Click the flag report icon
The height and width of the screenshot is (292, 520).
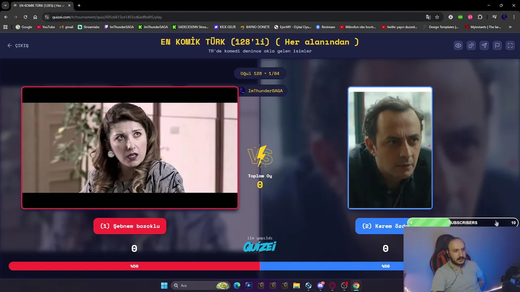(497, 45)
